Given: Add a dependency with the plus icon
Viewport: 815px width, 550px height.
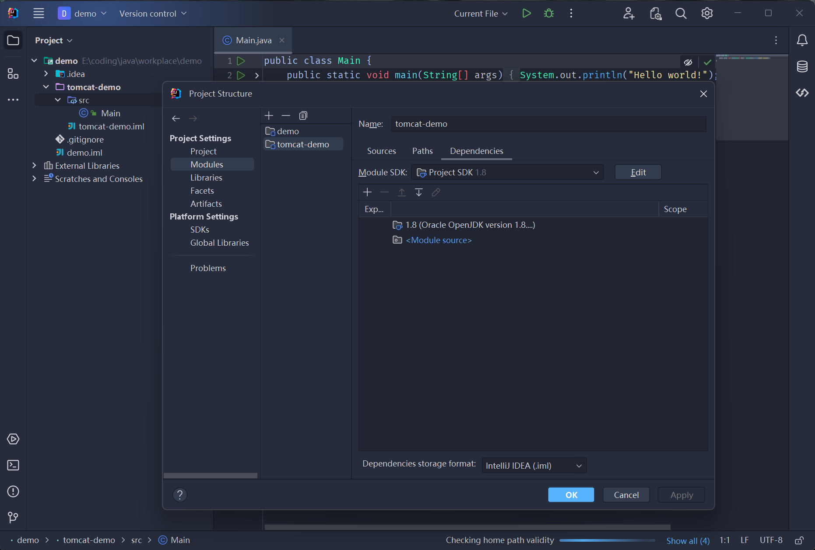Looking at the screenshot, I should point(367,192).
